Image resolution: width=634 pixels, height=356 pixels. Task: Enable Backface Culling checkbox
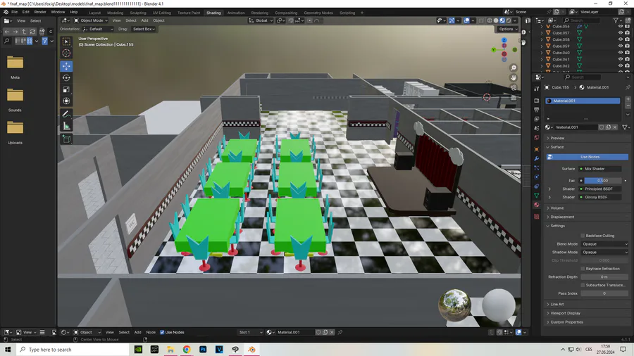click(583, 236)
